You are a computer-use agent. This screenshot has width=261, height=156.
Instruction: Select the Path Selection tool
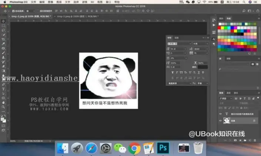click(x=3, y=94)
